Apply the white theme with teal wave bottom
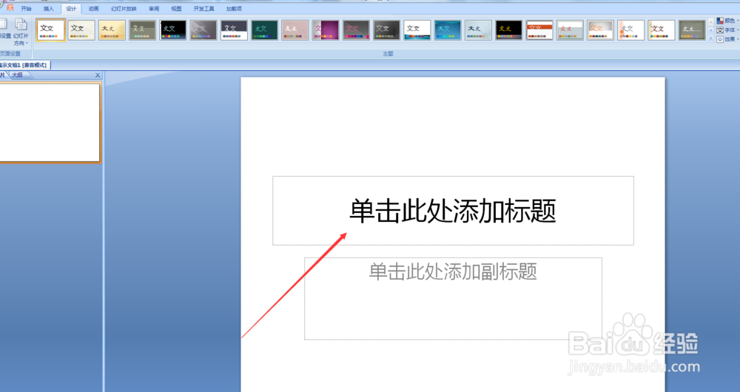The width and height of the screenshot is (740, 392). click(417, 30)
